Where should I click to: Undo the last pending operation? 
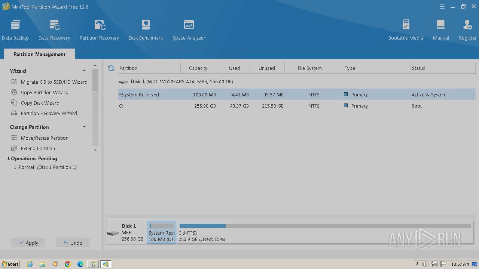click(x=73, y=243)
